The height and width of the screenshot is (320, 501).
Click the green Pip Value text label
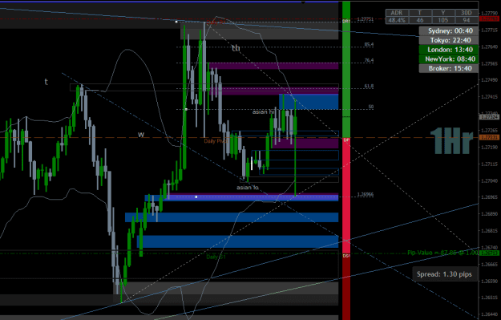point(442,253)
